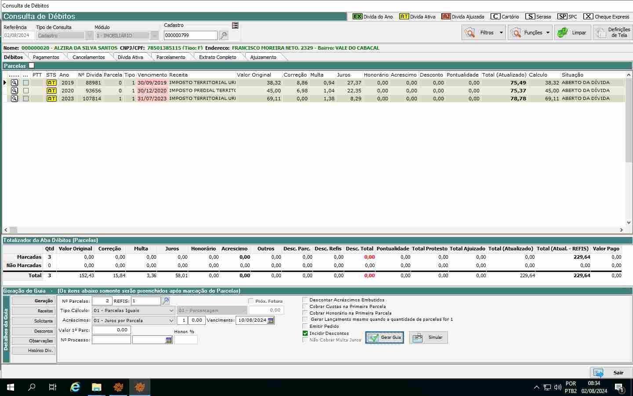Image resolution: width=633 pixels, height=396 pixels.
Task: Click the Gerar Guia button
Action: click(385, 337)
